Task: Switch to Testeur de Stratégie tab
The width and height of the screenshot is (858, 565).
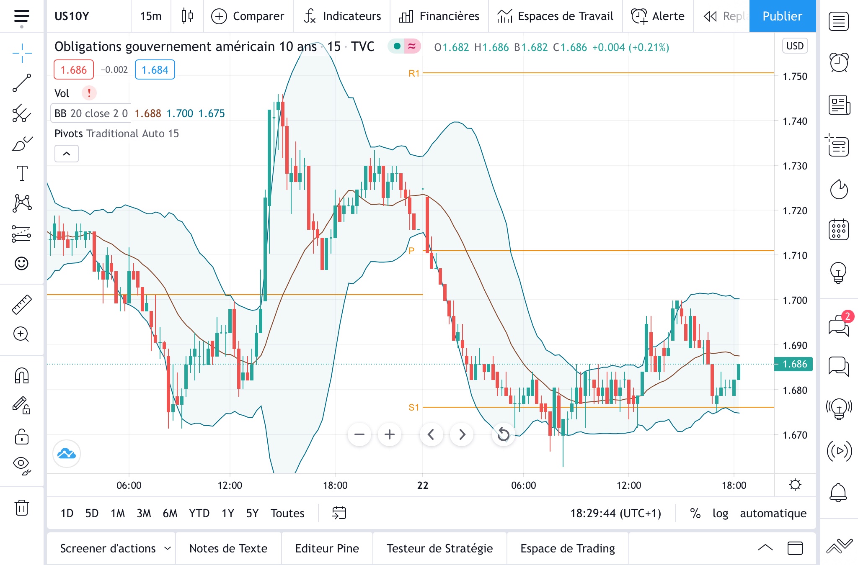Action: tap(439, 548)
